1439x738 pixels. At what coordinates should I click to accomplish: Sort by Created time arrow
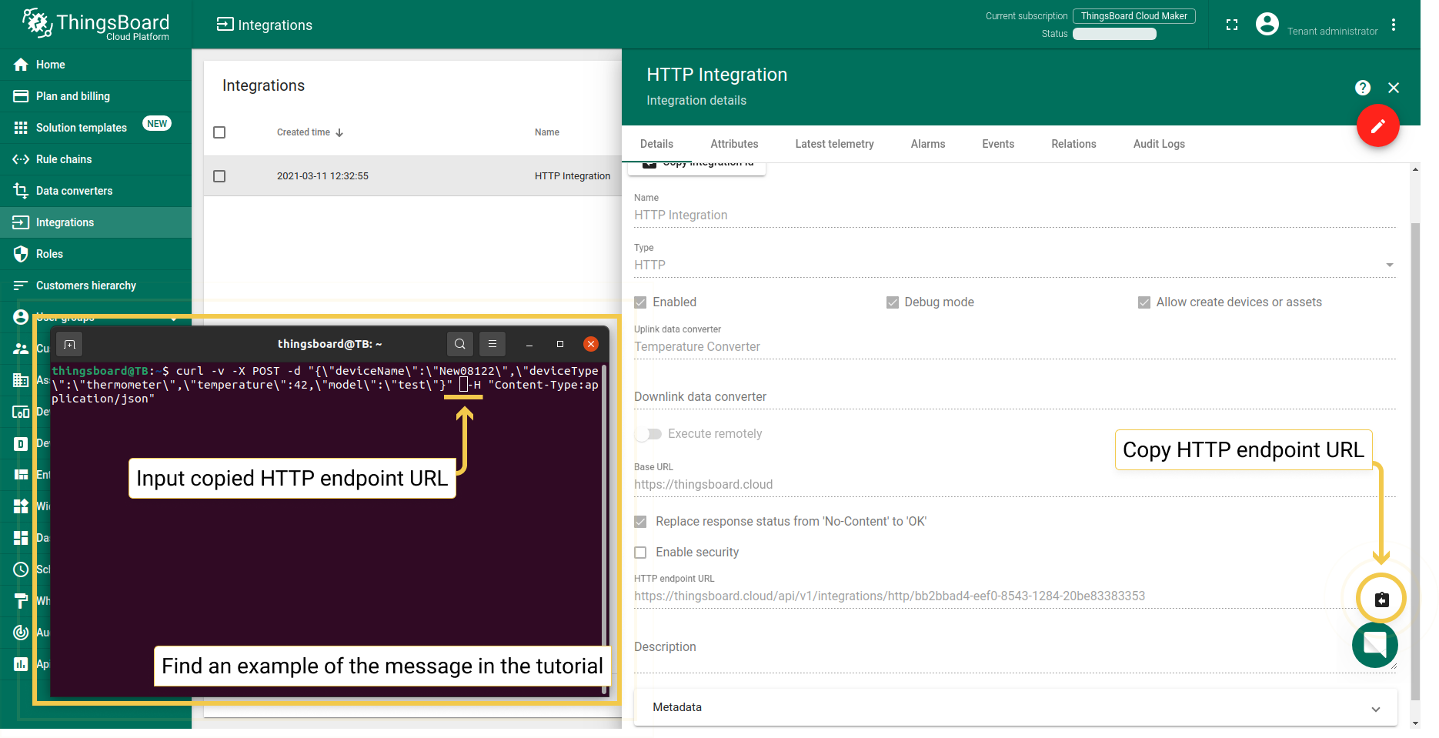(339, 132)
